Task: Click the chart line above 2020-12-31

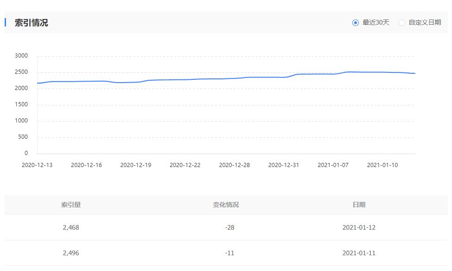Action: click(284, 77)
